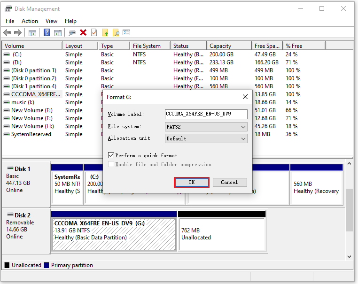
Task: Sort by the % Free column header
Action: [x=304, y=46]
